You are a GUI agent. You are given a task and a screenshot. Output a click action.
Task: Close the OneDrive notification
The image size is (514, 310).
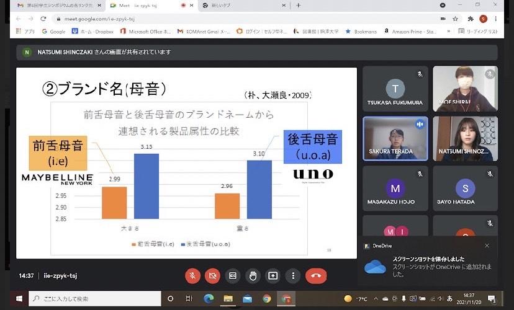tap(487, 246)
